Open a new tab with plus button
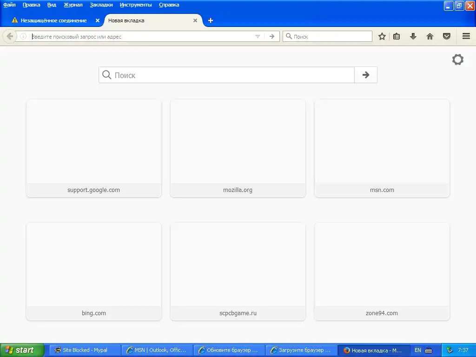476x357 pixels. 211,20
